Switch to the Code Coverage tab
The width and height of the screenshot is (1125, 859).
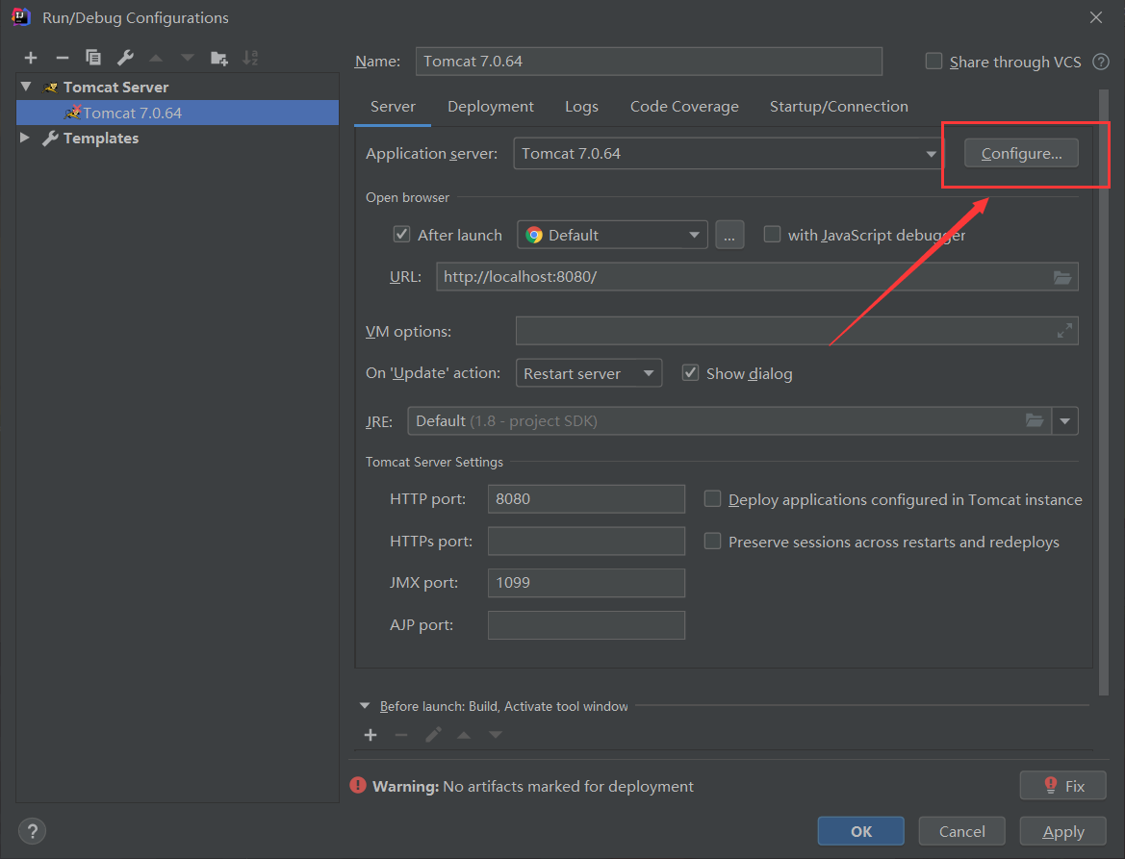click(x=684, y=107)
